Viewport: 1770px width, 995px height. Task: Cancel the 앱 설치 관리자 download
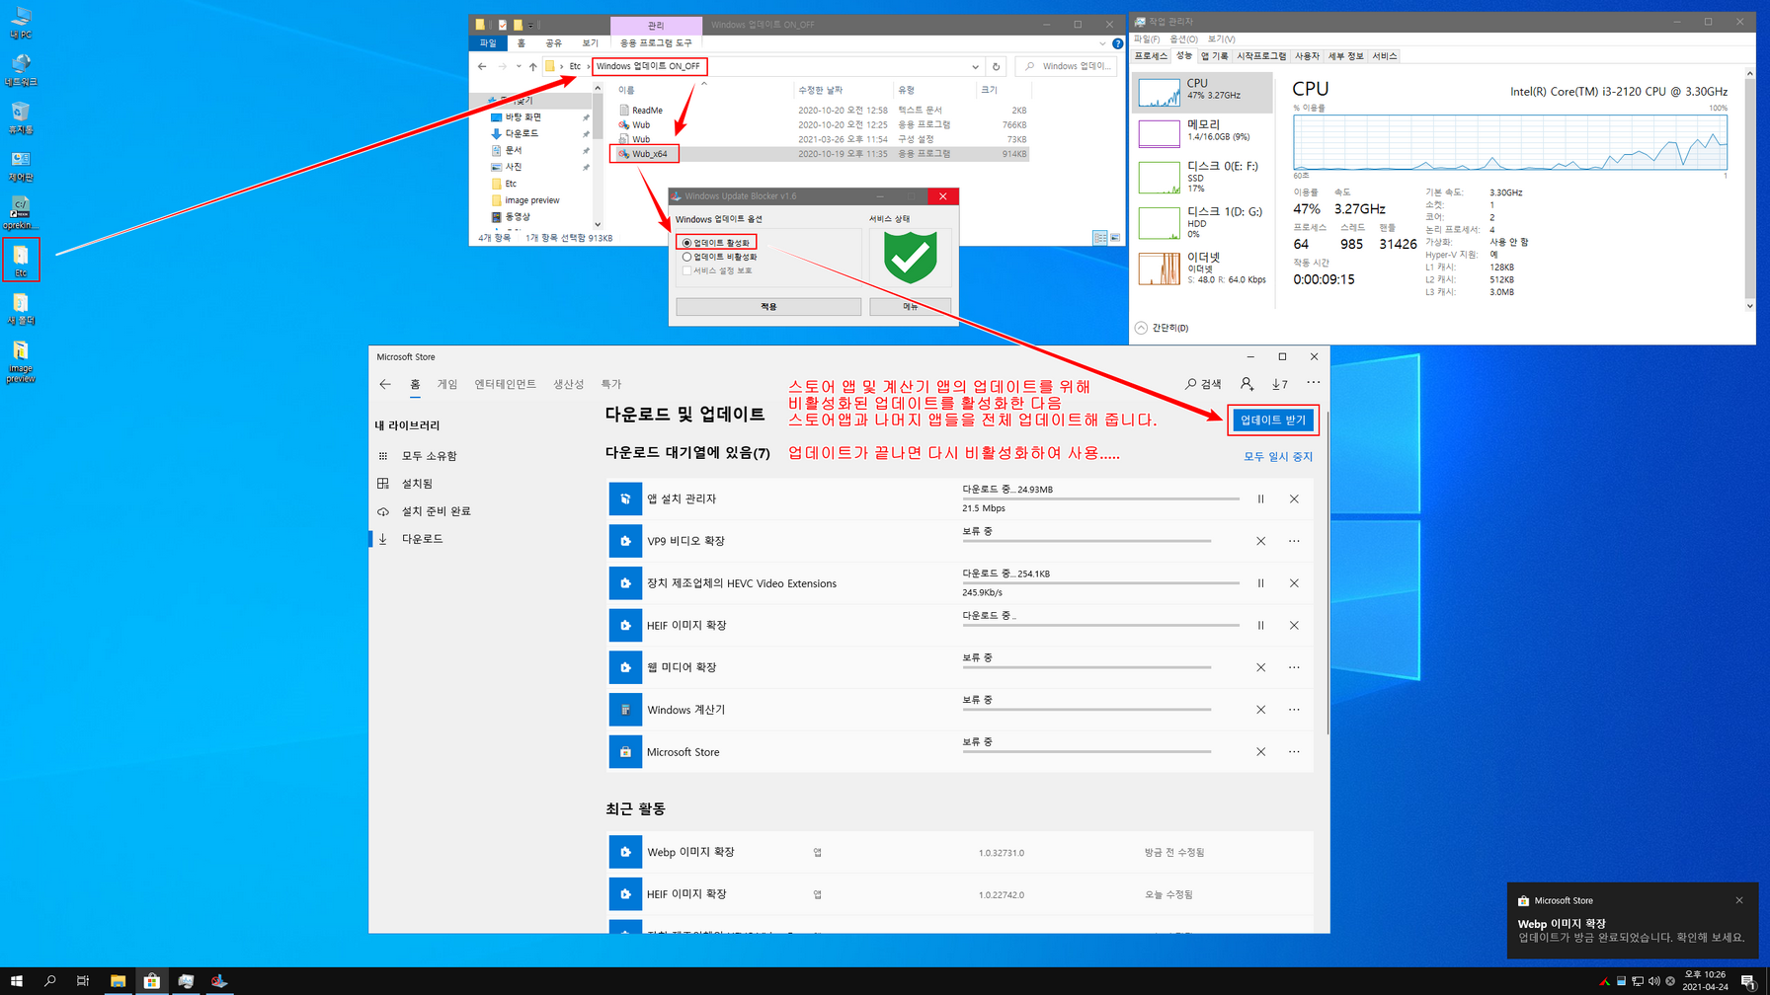pos(1294,499)
